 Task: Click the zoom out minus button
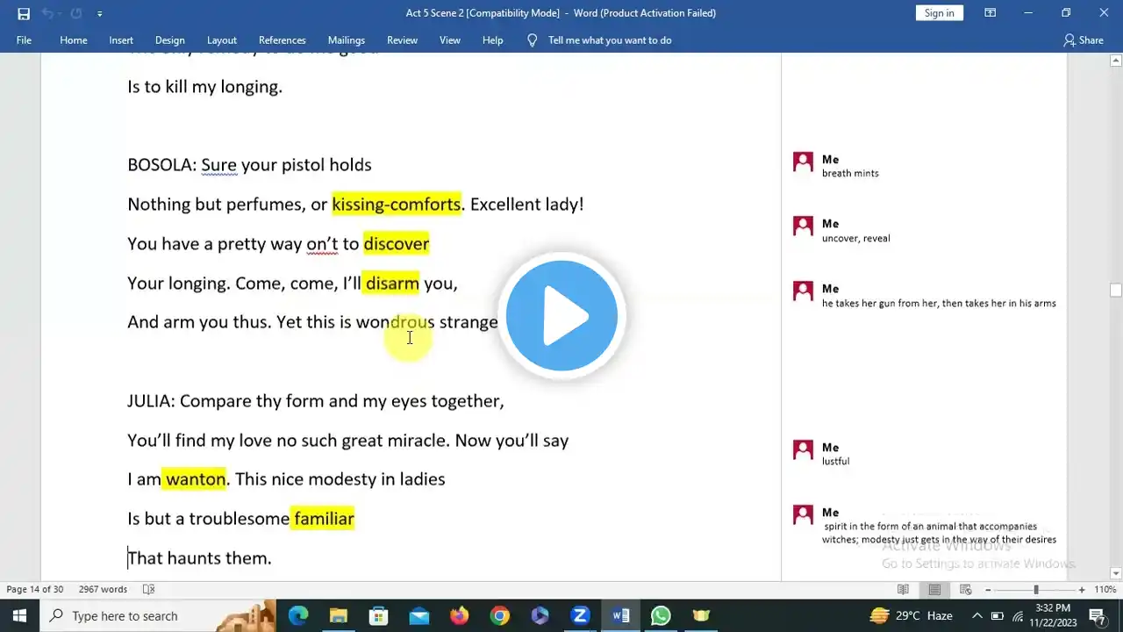coord(988,590)
